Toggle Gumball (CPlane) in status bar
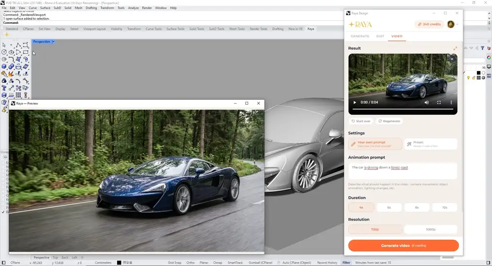This screenshot has height=266, width=492. 260,263
